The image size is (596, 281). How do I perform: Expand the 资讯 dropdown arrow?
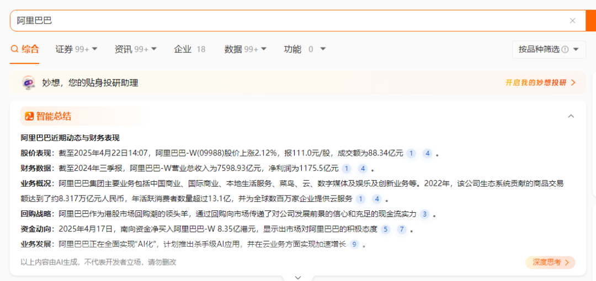click(154, 49)
